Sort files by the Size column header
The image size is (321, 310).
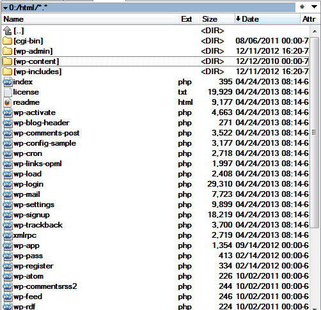(x=217, y=19)
